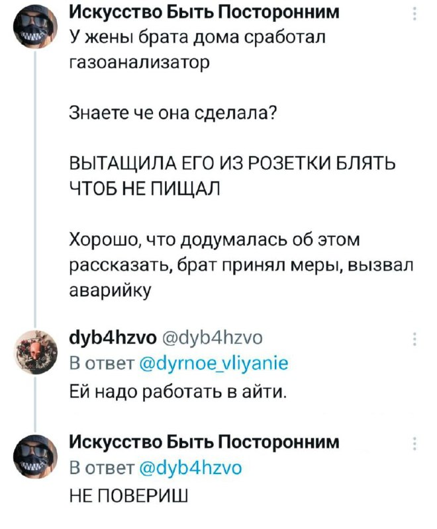Viewport: 437px width, 529px height.
Task: Open the reply "Ей надо работать в айти."
Action: coord(178,392)
